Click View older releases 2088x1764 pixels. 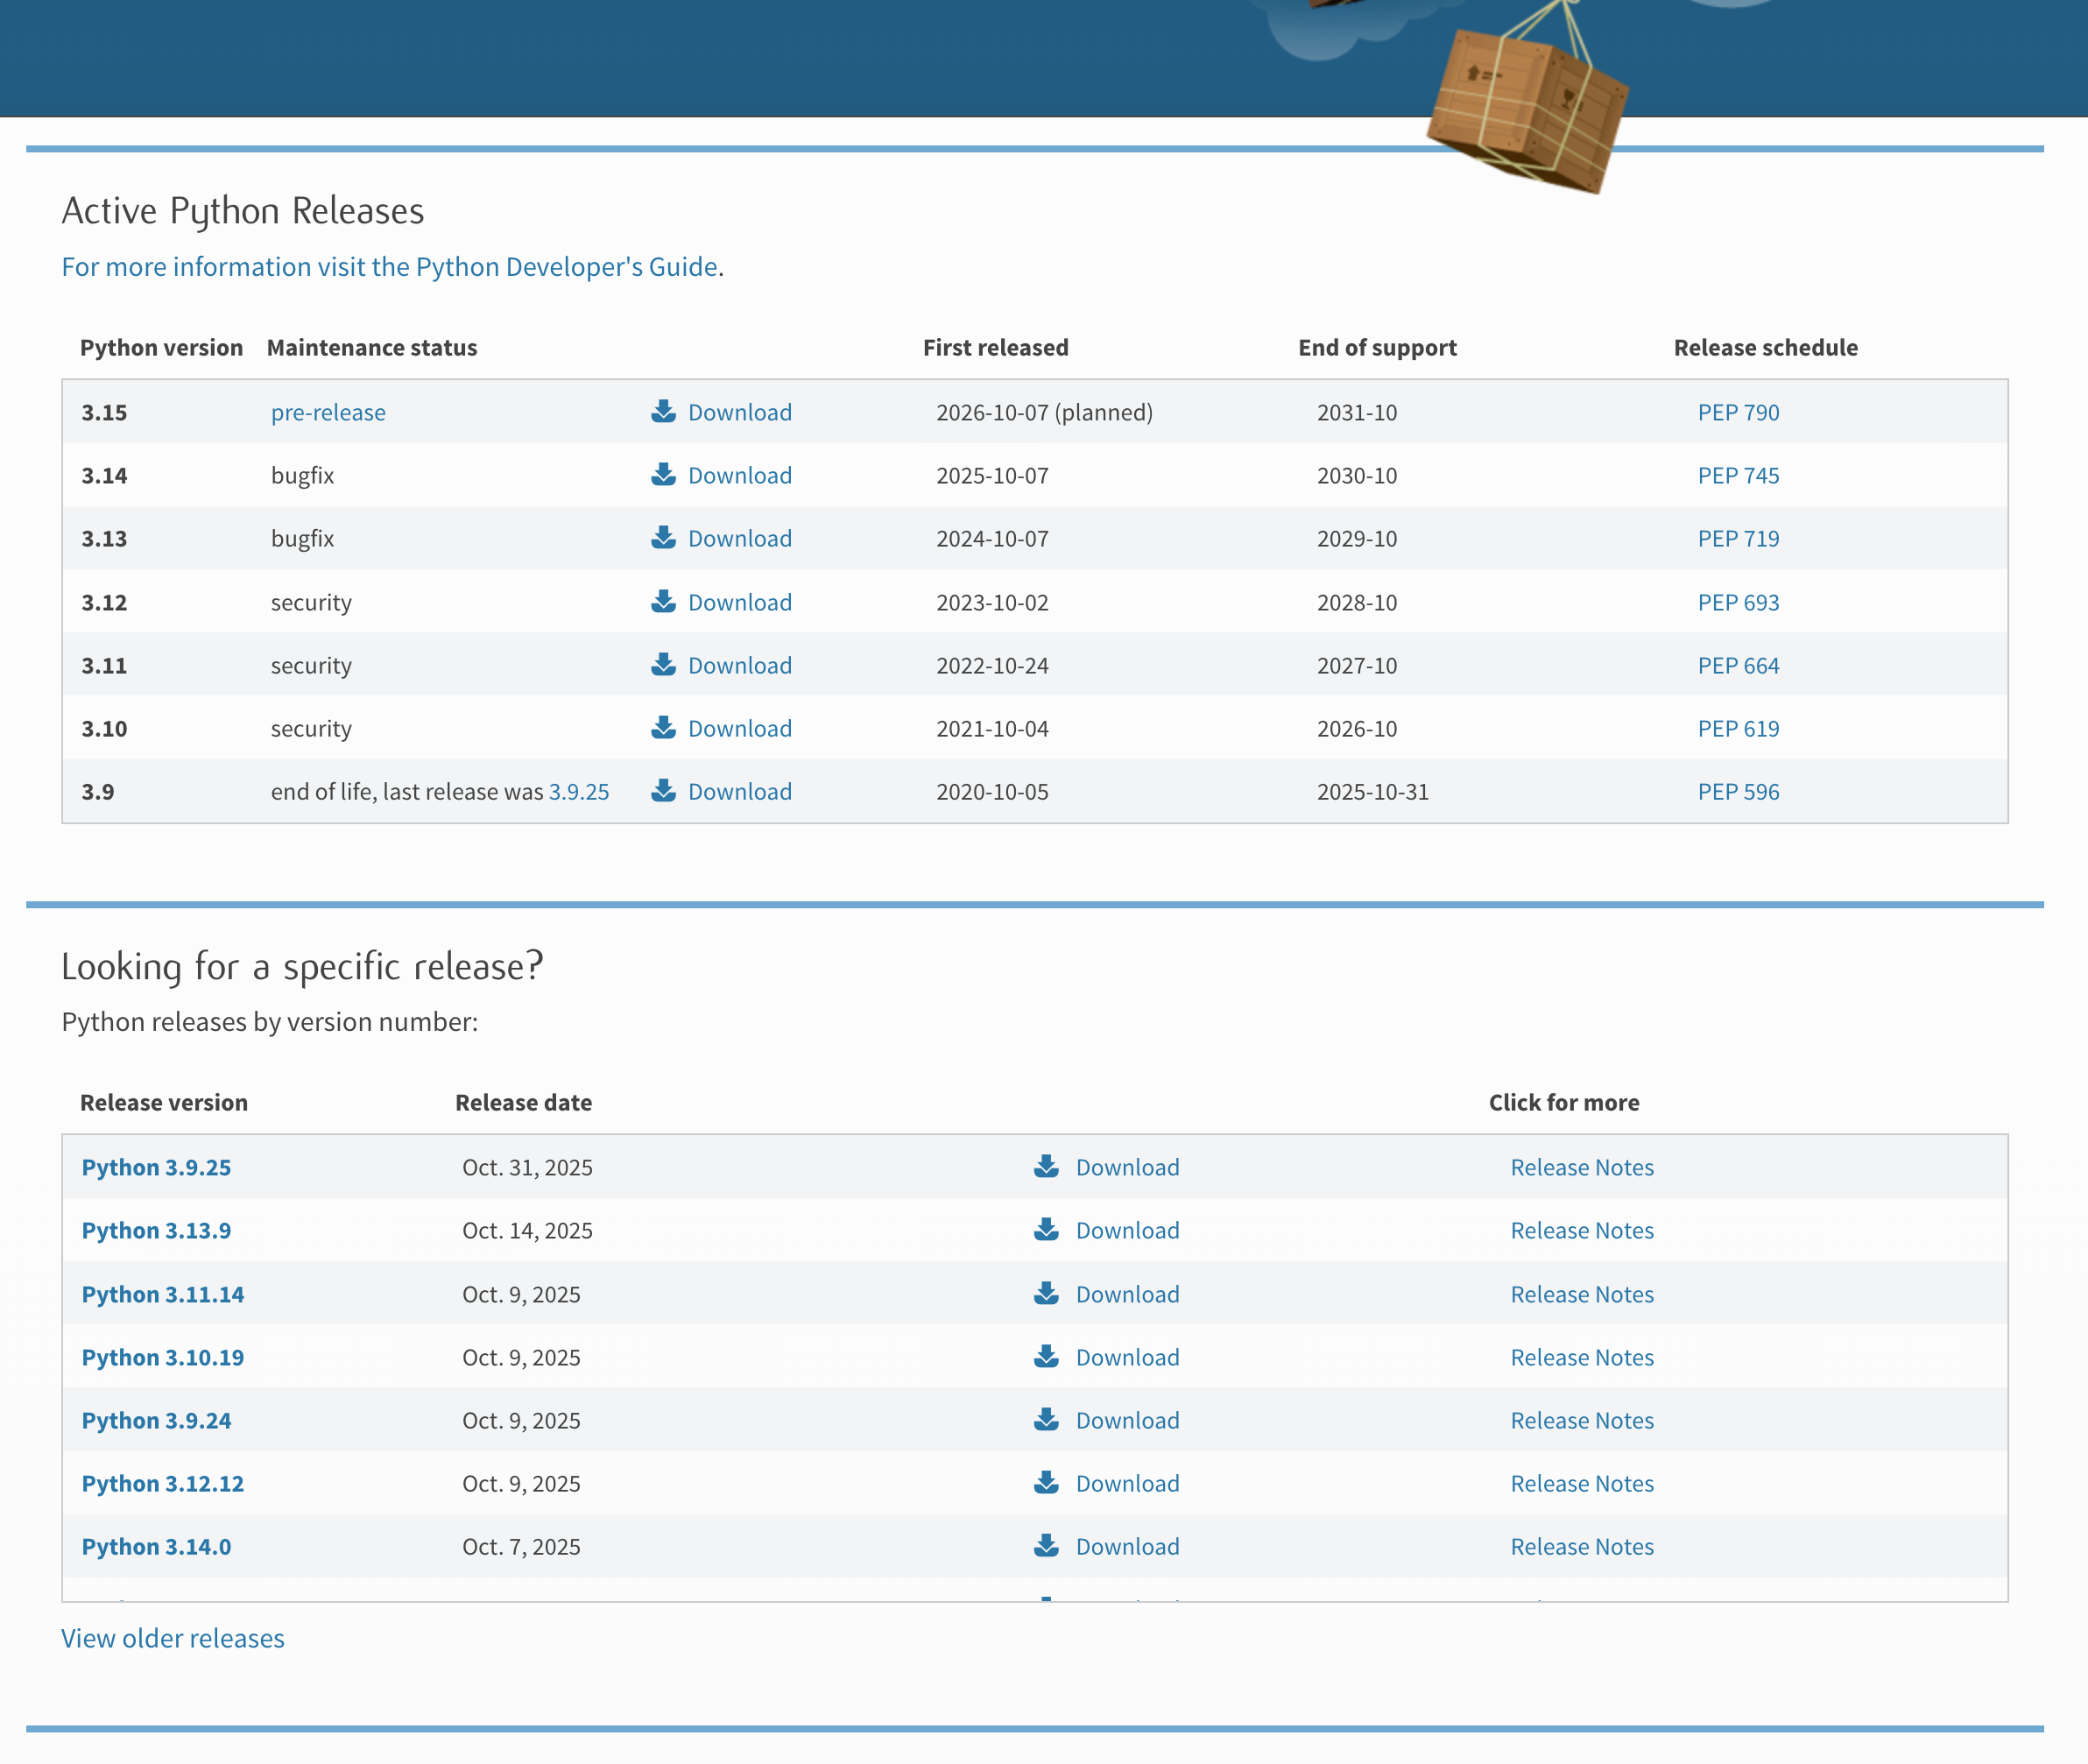(x=173, y=1638)
